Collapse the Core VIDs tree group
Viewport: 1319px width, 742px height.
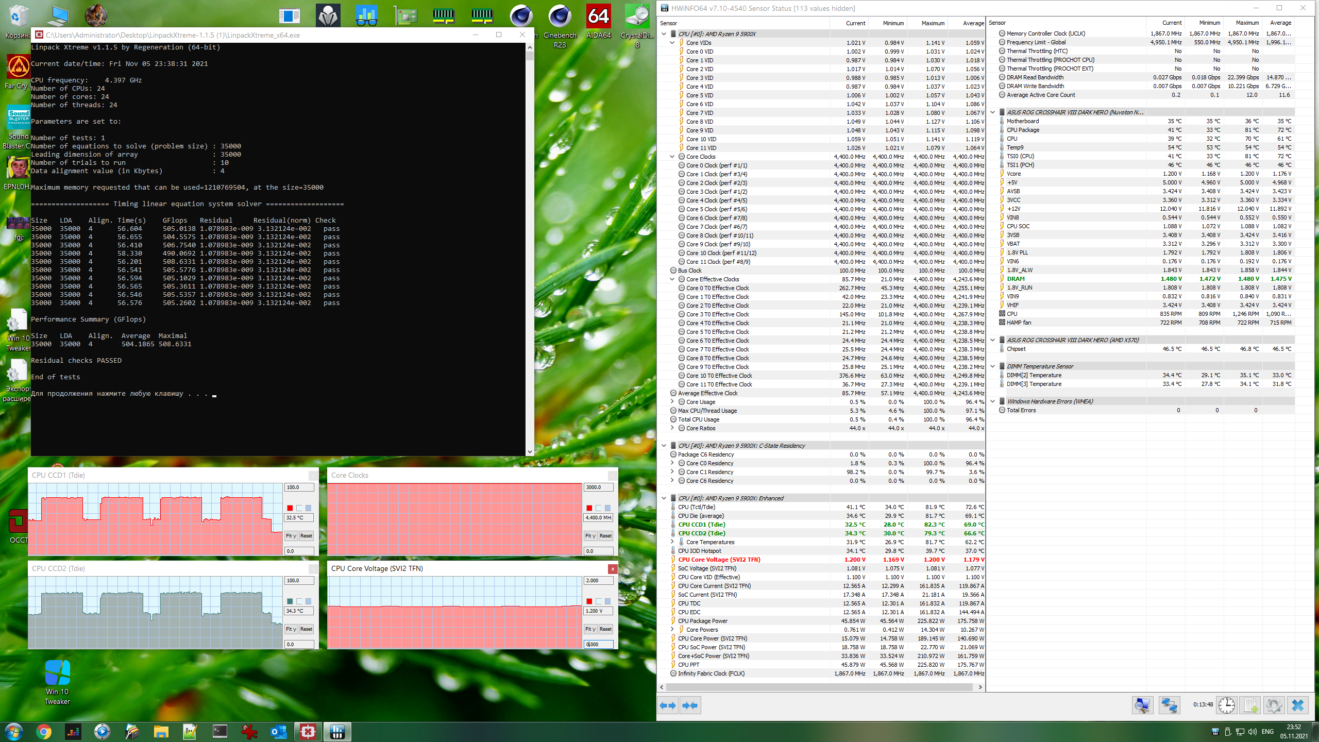672,43
